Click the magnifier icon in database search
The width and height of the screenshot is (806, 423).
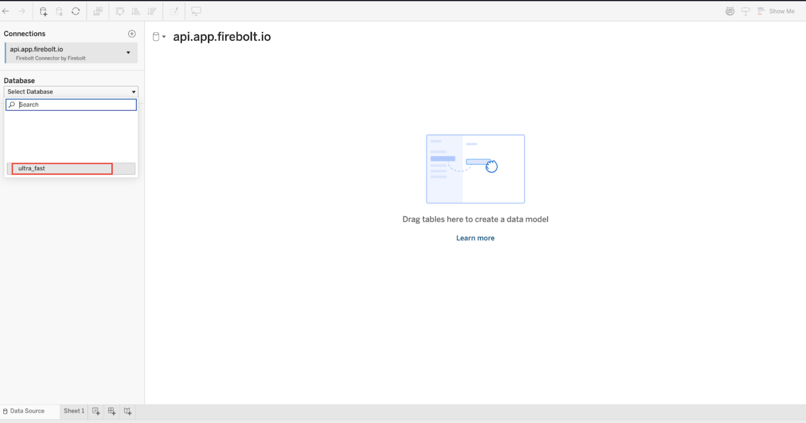click(12, 104)
